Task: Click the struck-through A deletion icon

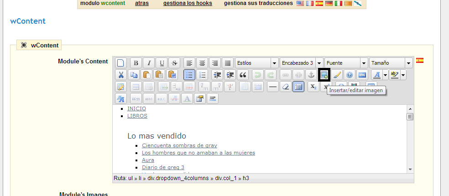Action: click(174, 99)
